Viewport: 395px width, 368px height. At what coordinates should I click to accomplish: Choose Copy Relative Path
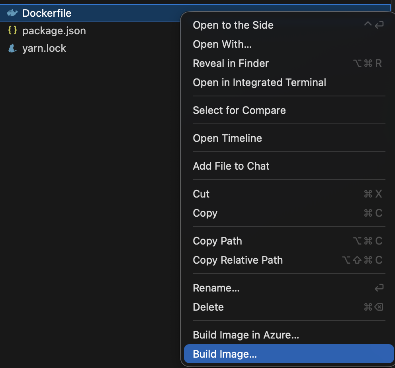(238, 260)
